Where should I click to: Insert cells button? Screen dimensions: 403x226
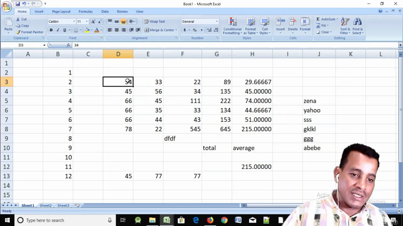tap(280, 26)
